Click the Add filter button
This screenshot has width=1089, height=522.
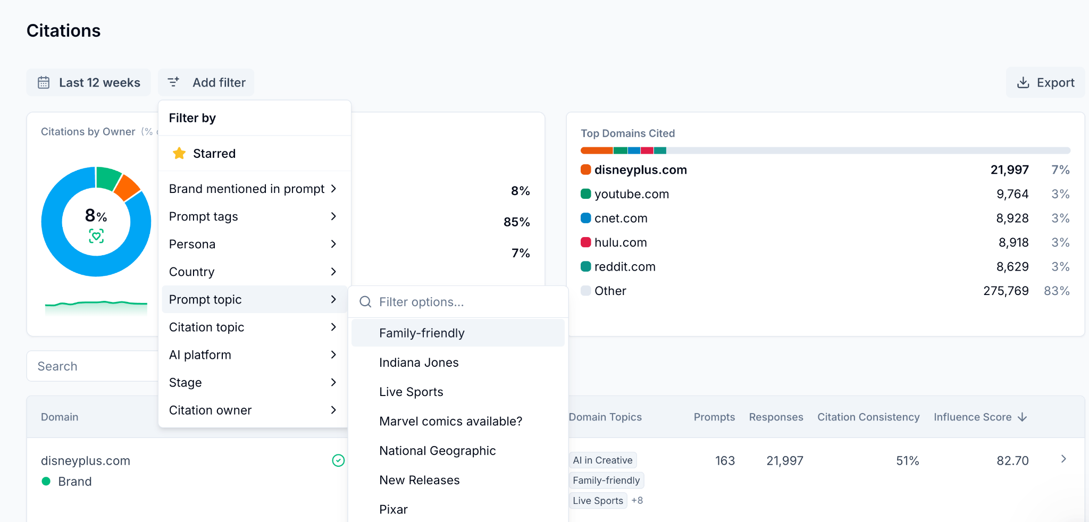coord(206,82)
